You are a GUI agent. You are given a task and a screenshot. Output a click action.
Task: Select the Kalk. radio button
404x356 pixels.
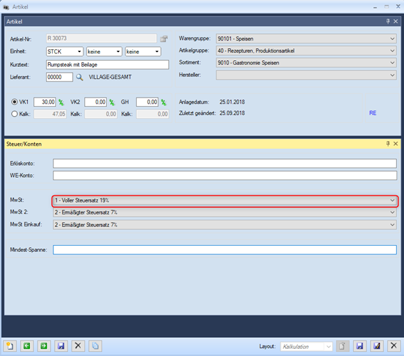(15, 114)
